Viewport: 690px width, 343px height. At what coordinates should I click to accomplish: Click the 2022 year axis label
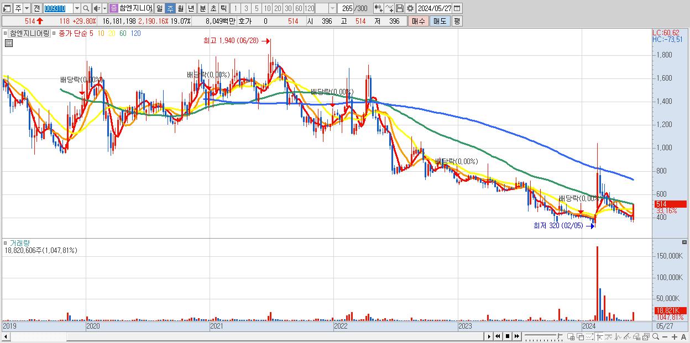pyautogui.click(x=341, y=326)
